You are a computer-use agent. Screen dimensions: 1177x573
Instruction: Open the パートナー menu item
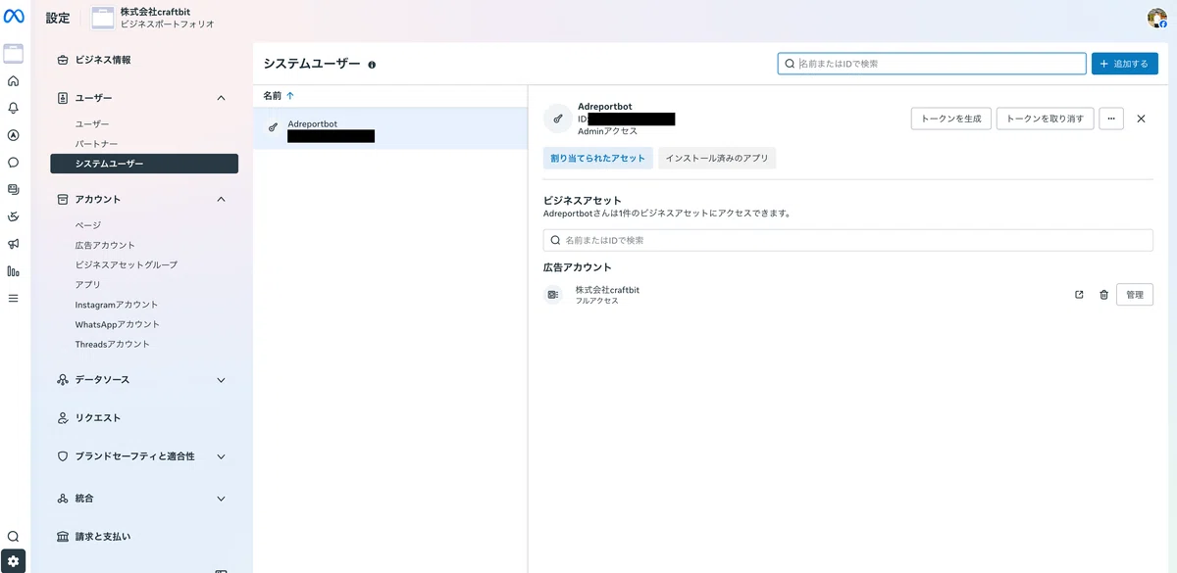[97, 144]
